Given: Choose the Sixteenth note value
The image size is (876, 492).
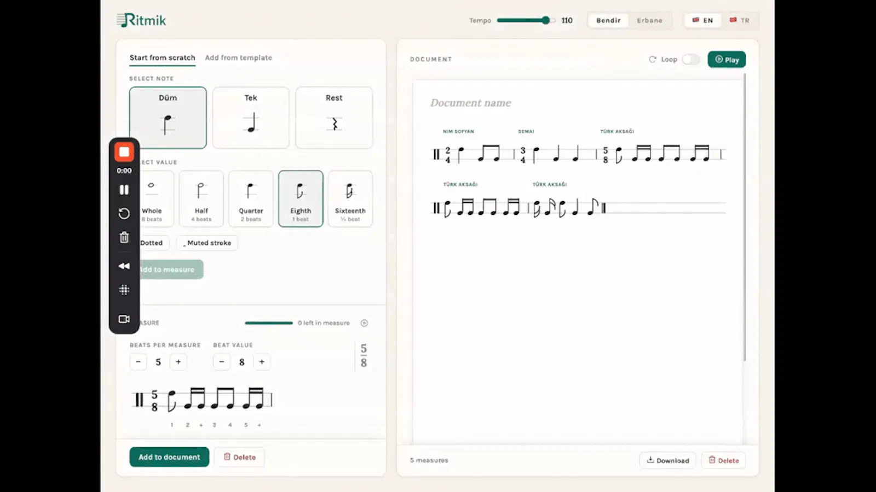Looking at the screenshot, I should point(350,198).
